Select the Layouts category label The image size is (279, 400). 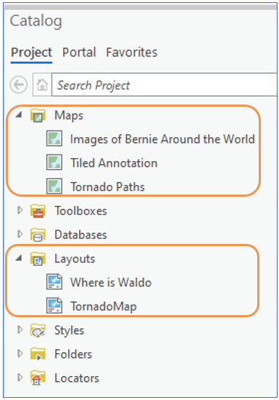pos(75,259)
